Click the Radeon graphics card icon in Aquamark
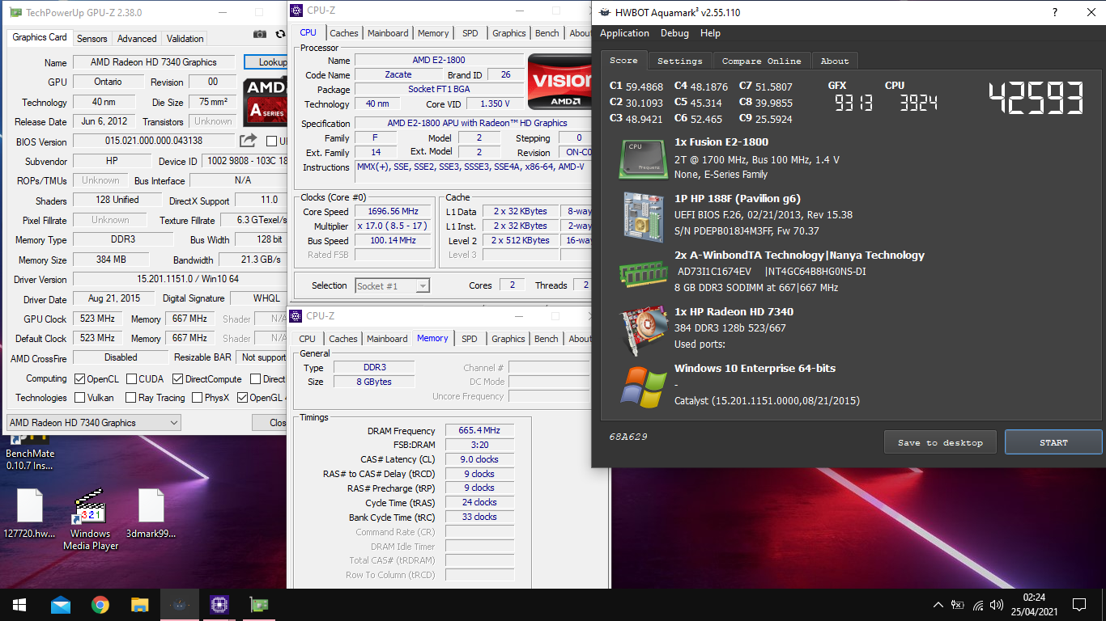The height and width of the screenshot is (621, 1106). (643, 328)
